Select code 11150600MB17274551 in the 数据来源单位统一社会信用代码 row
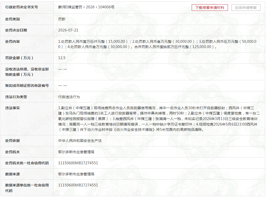This screenshot has height=200, width=268. tap(78, 185)
